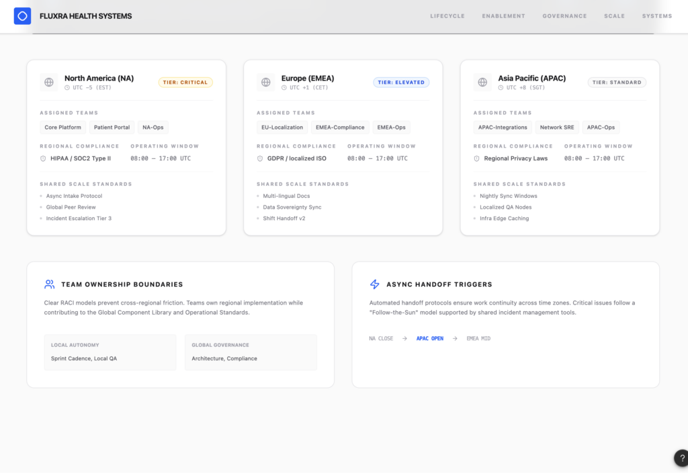Screen dimensions: 688x473
Task: Click the Incident Escalation Tier 3 item
Action: click(79, 219)
